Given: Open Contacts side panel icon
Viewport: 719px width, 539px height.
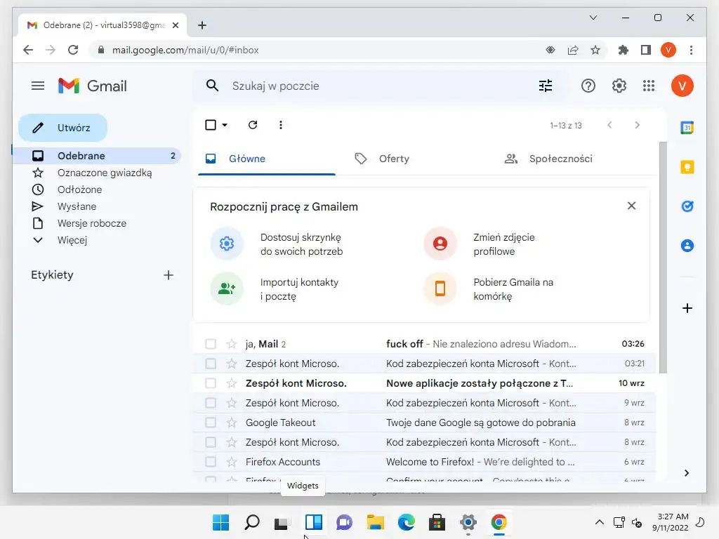Looking at the screenshot, I should (x=687, y=246).
